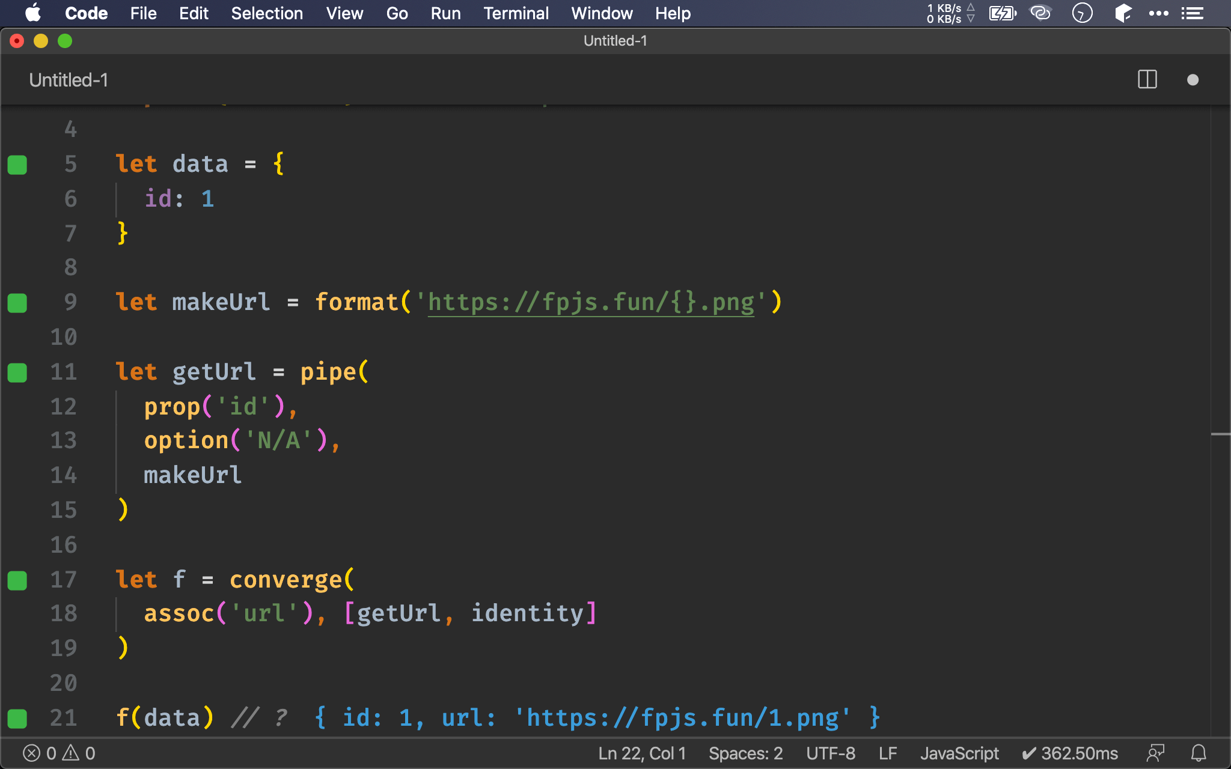Open the three-dots overflow menu bar icon
The image size is (1231, 769).
pos(1158,13)
